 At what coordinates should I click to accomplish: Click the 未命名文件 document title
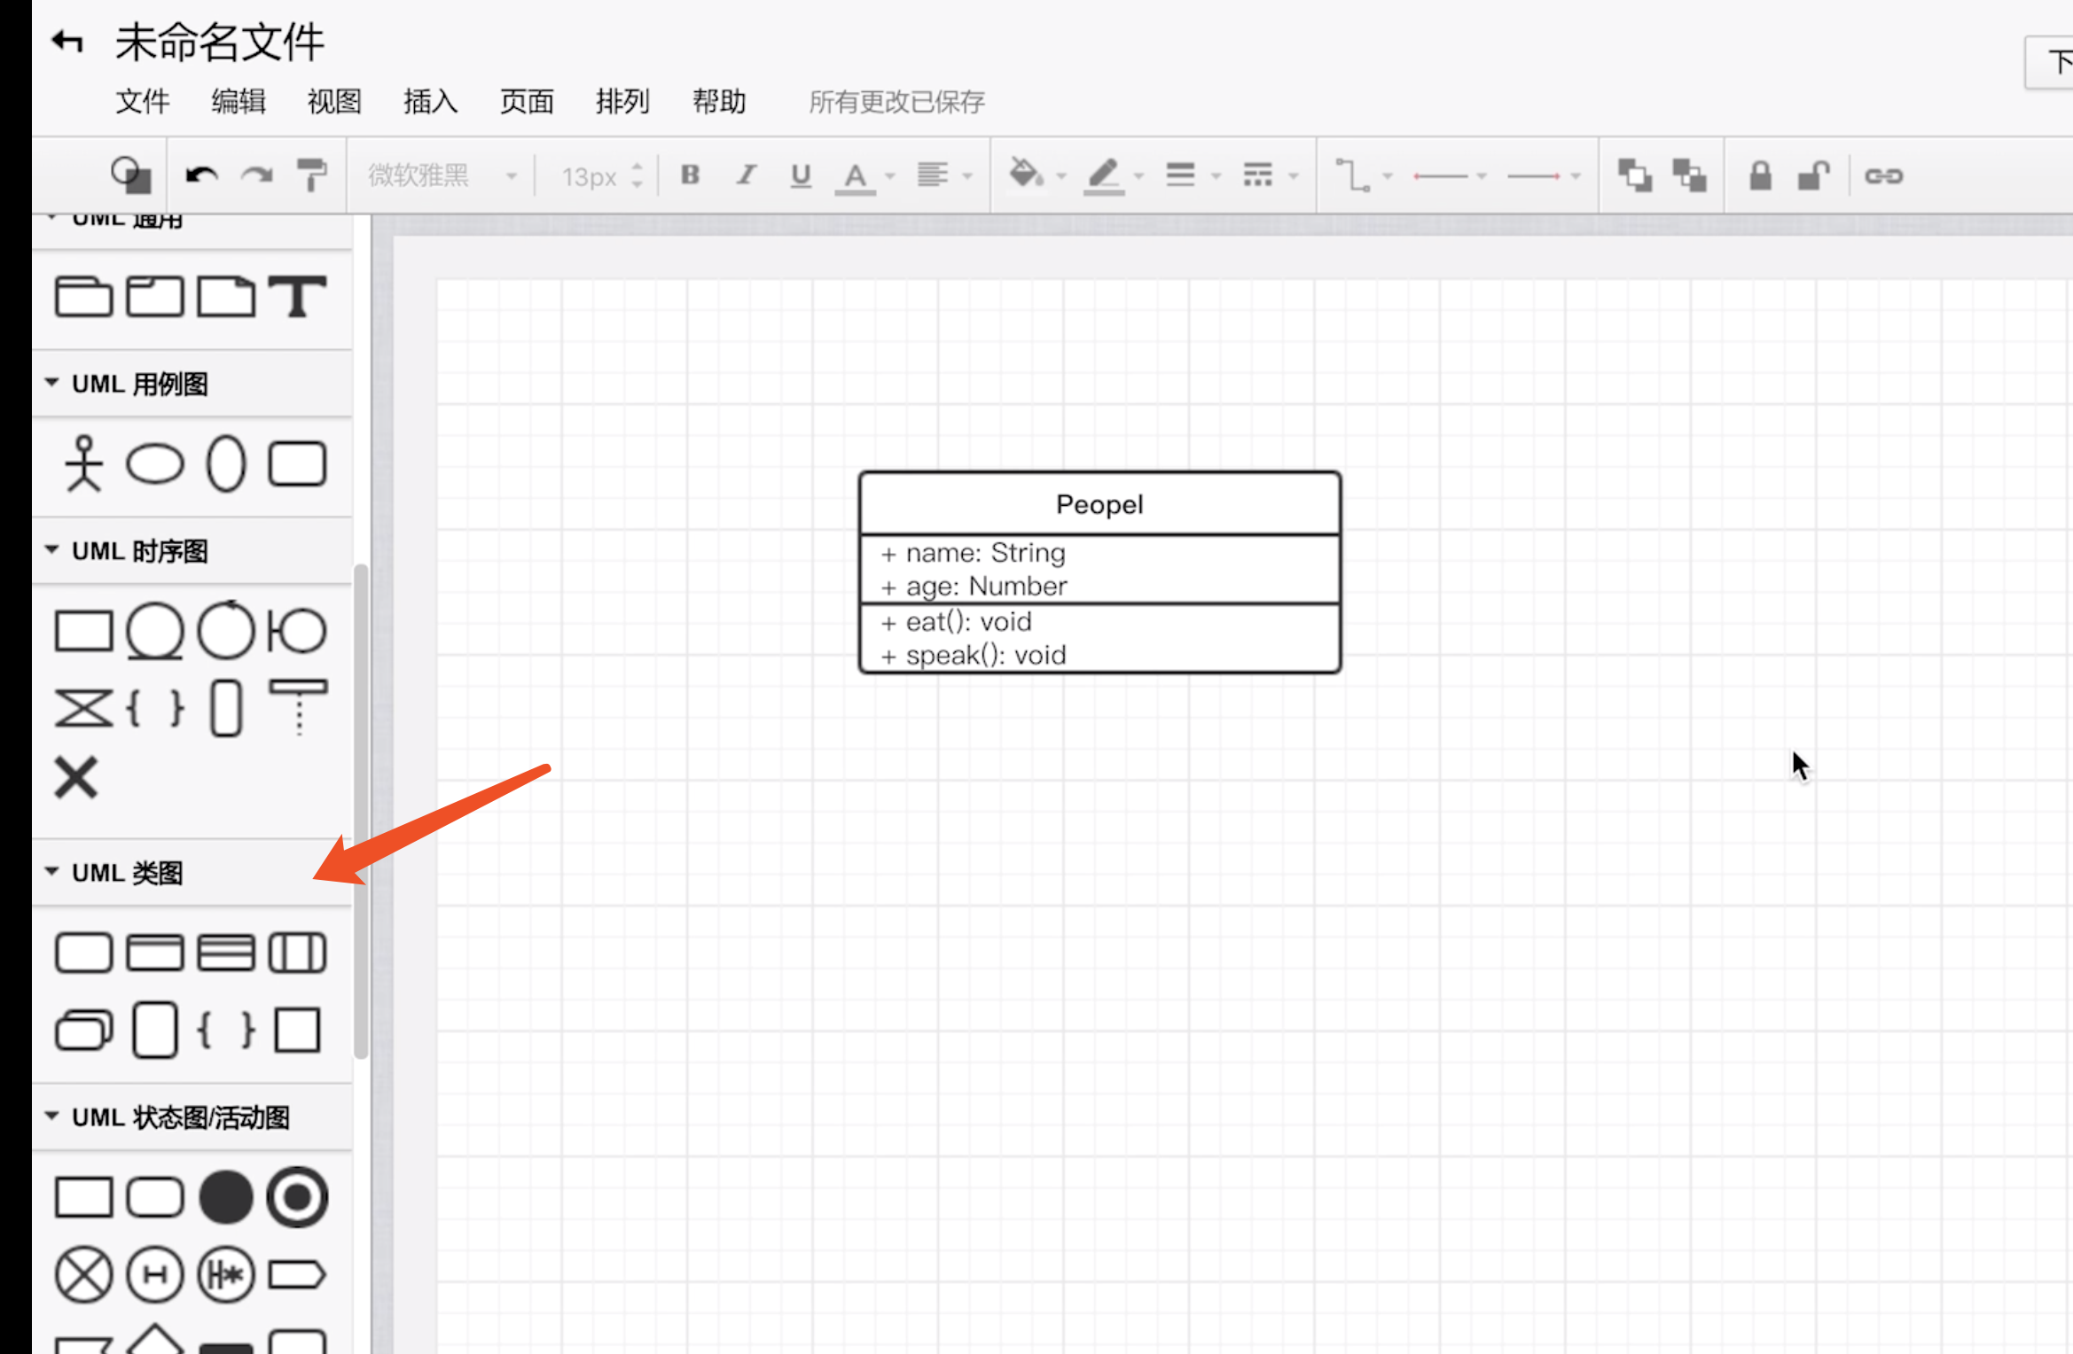coord(220,43)
